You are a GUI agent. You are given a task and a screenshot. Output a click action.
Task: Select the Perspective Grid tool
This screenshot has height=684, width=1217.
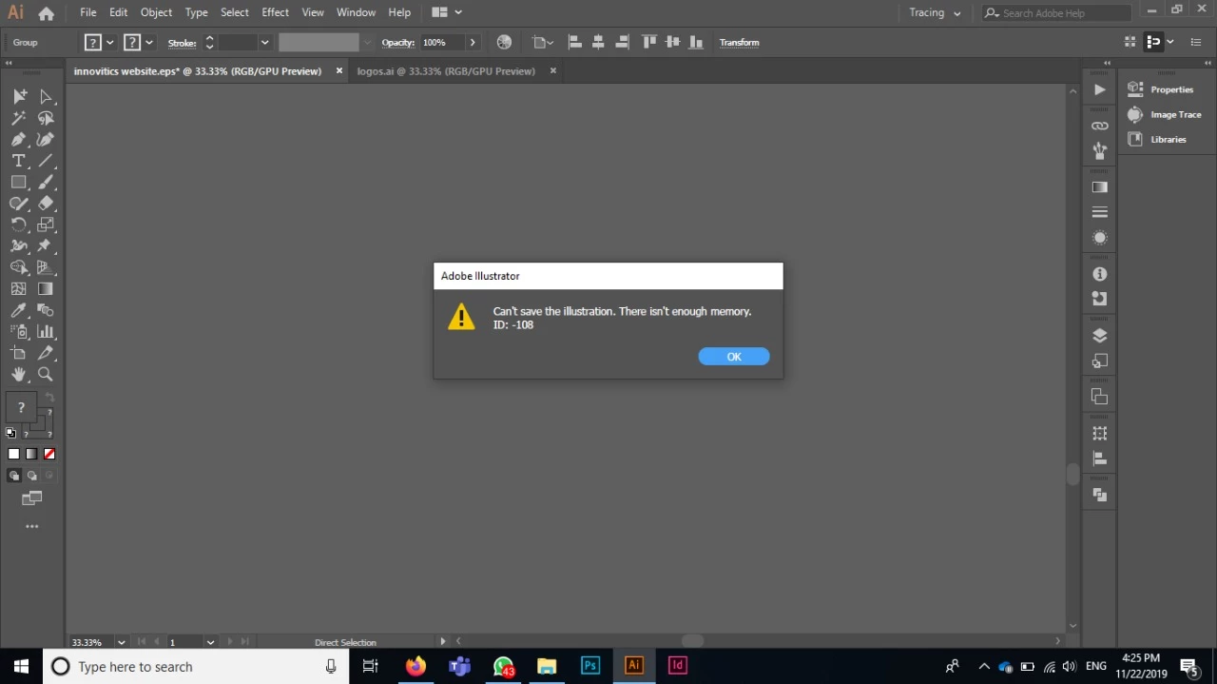46,267
